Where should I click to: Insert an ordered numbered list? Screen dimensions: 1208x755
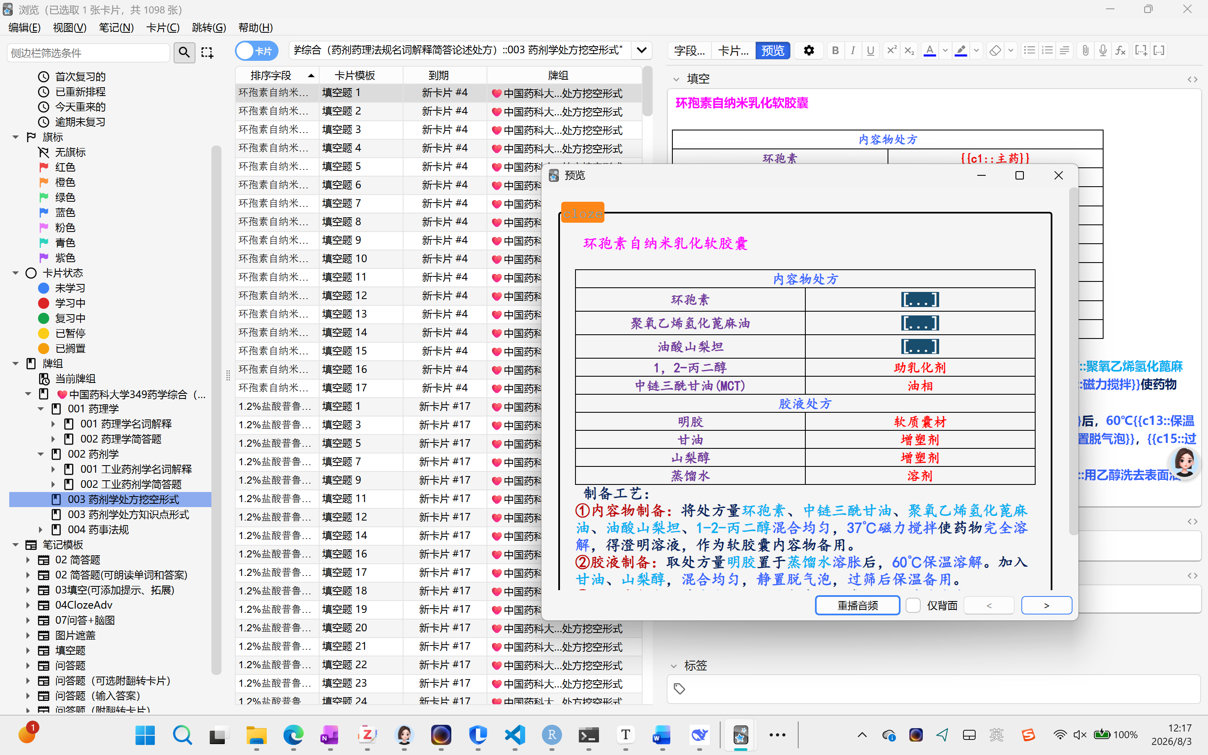point(1047,50)
